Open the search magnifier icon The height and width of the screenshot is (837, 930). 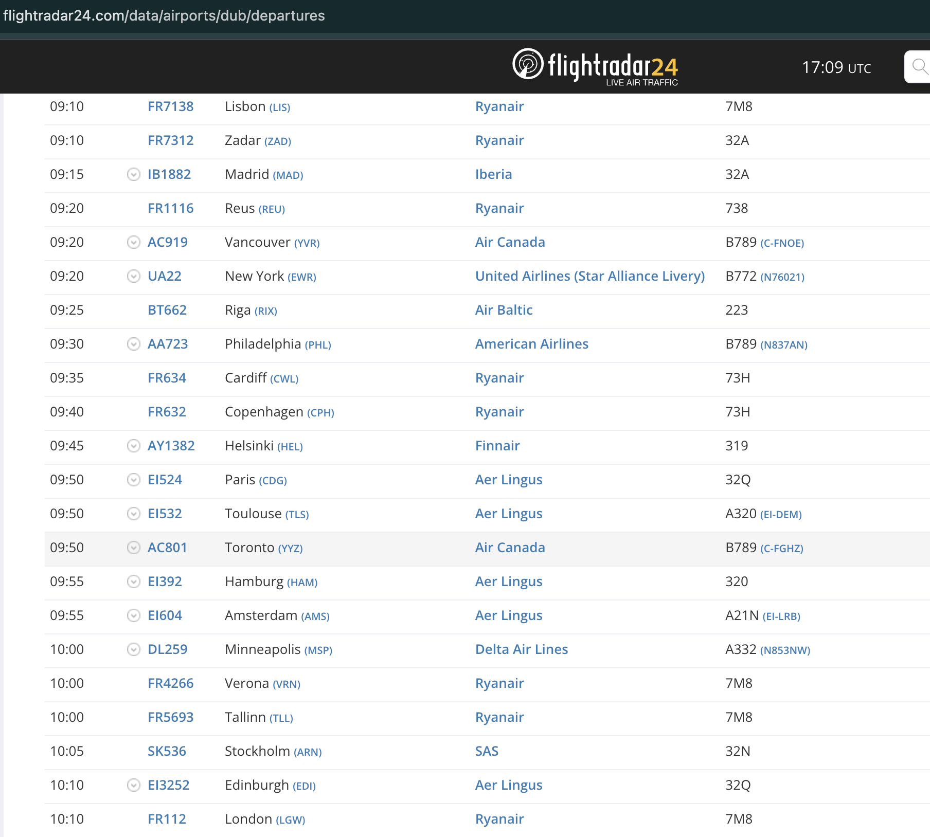click(x=920, y=67)
